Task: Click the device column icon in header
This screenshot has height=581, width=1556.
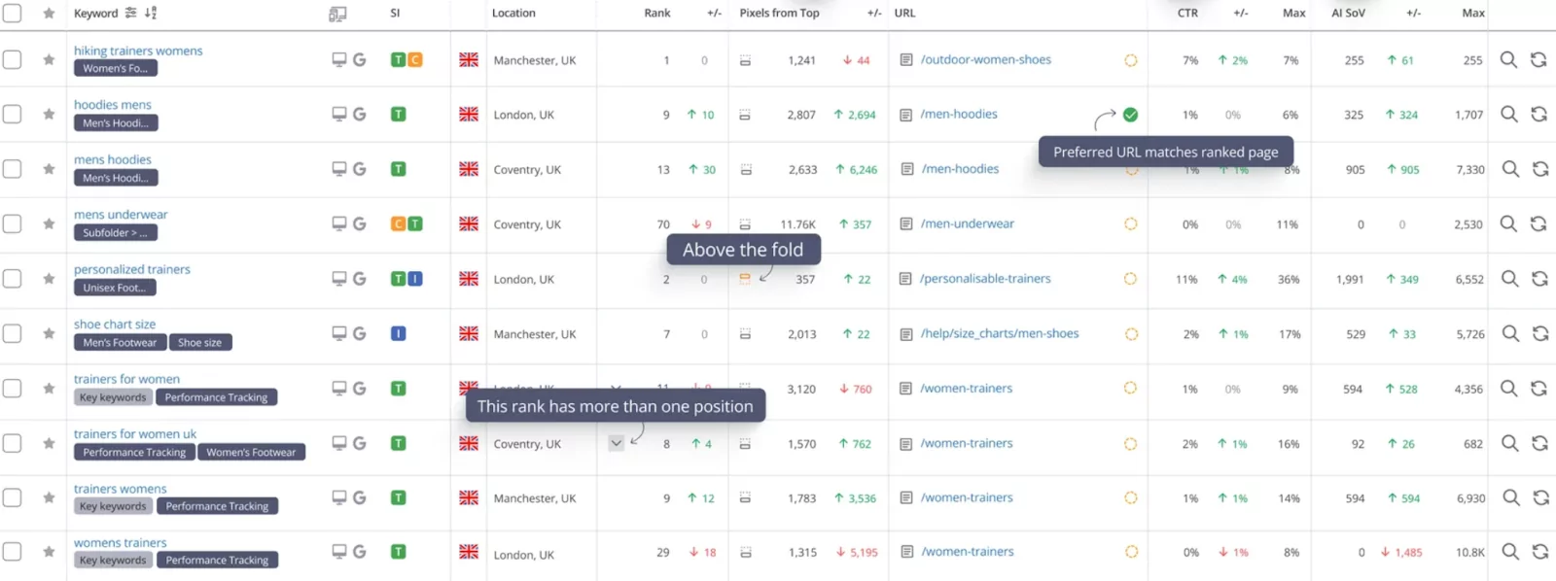Action: click(337, 14)
